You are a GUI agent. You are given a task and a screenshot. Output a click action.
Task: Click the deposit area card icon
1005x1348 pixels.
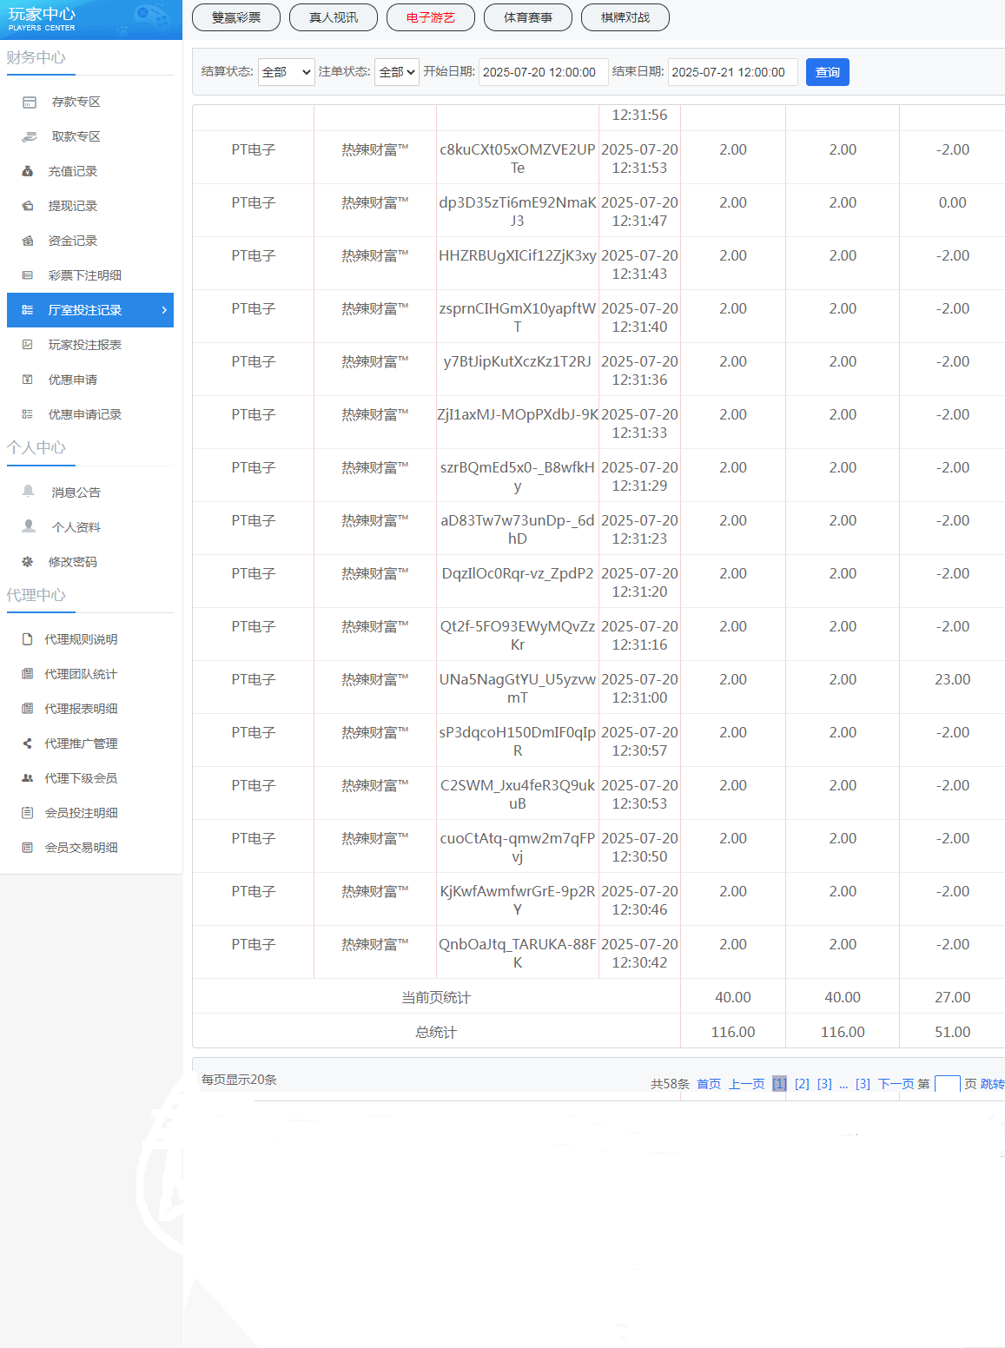click(30, 102)
